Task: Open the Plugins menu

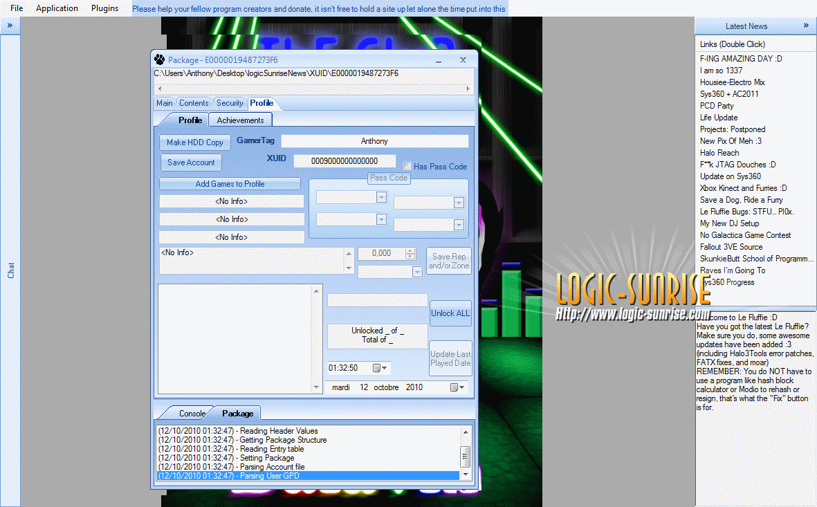Action: pos(104,8)
